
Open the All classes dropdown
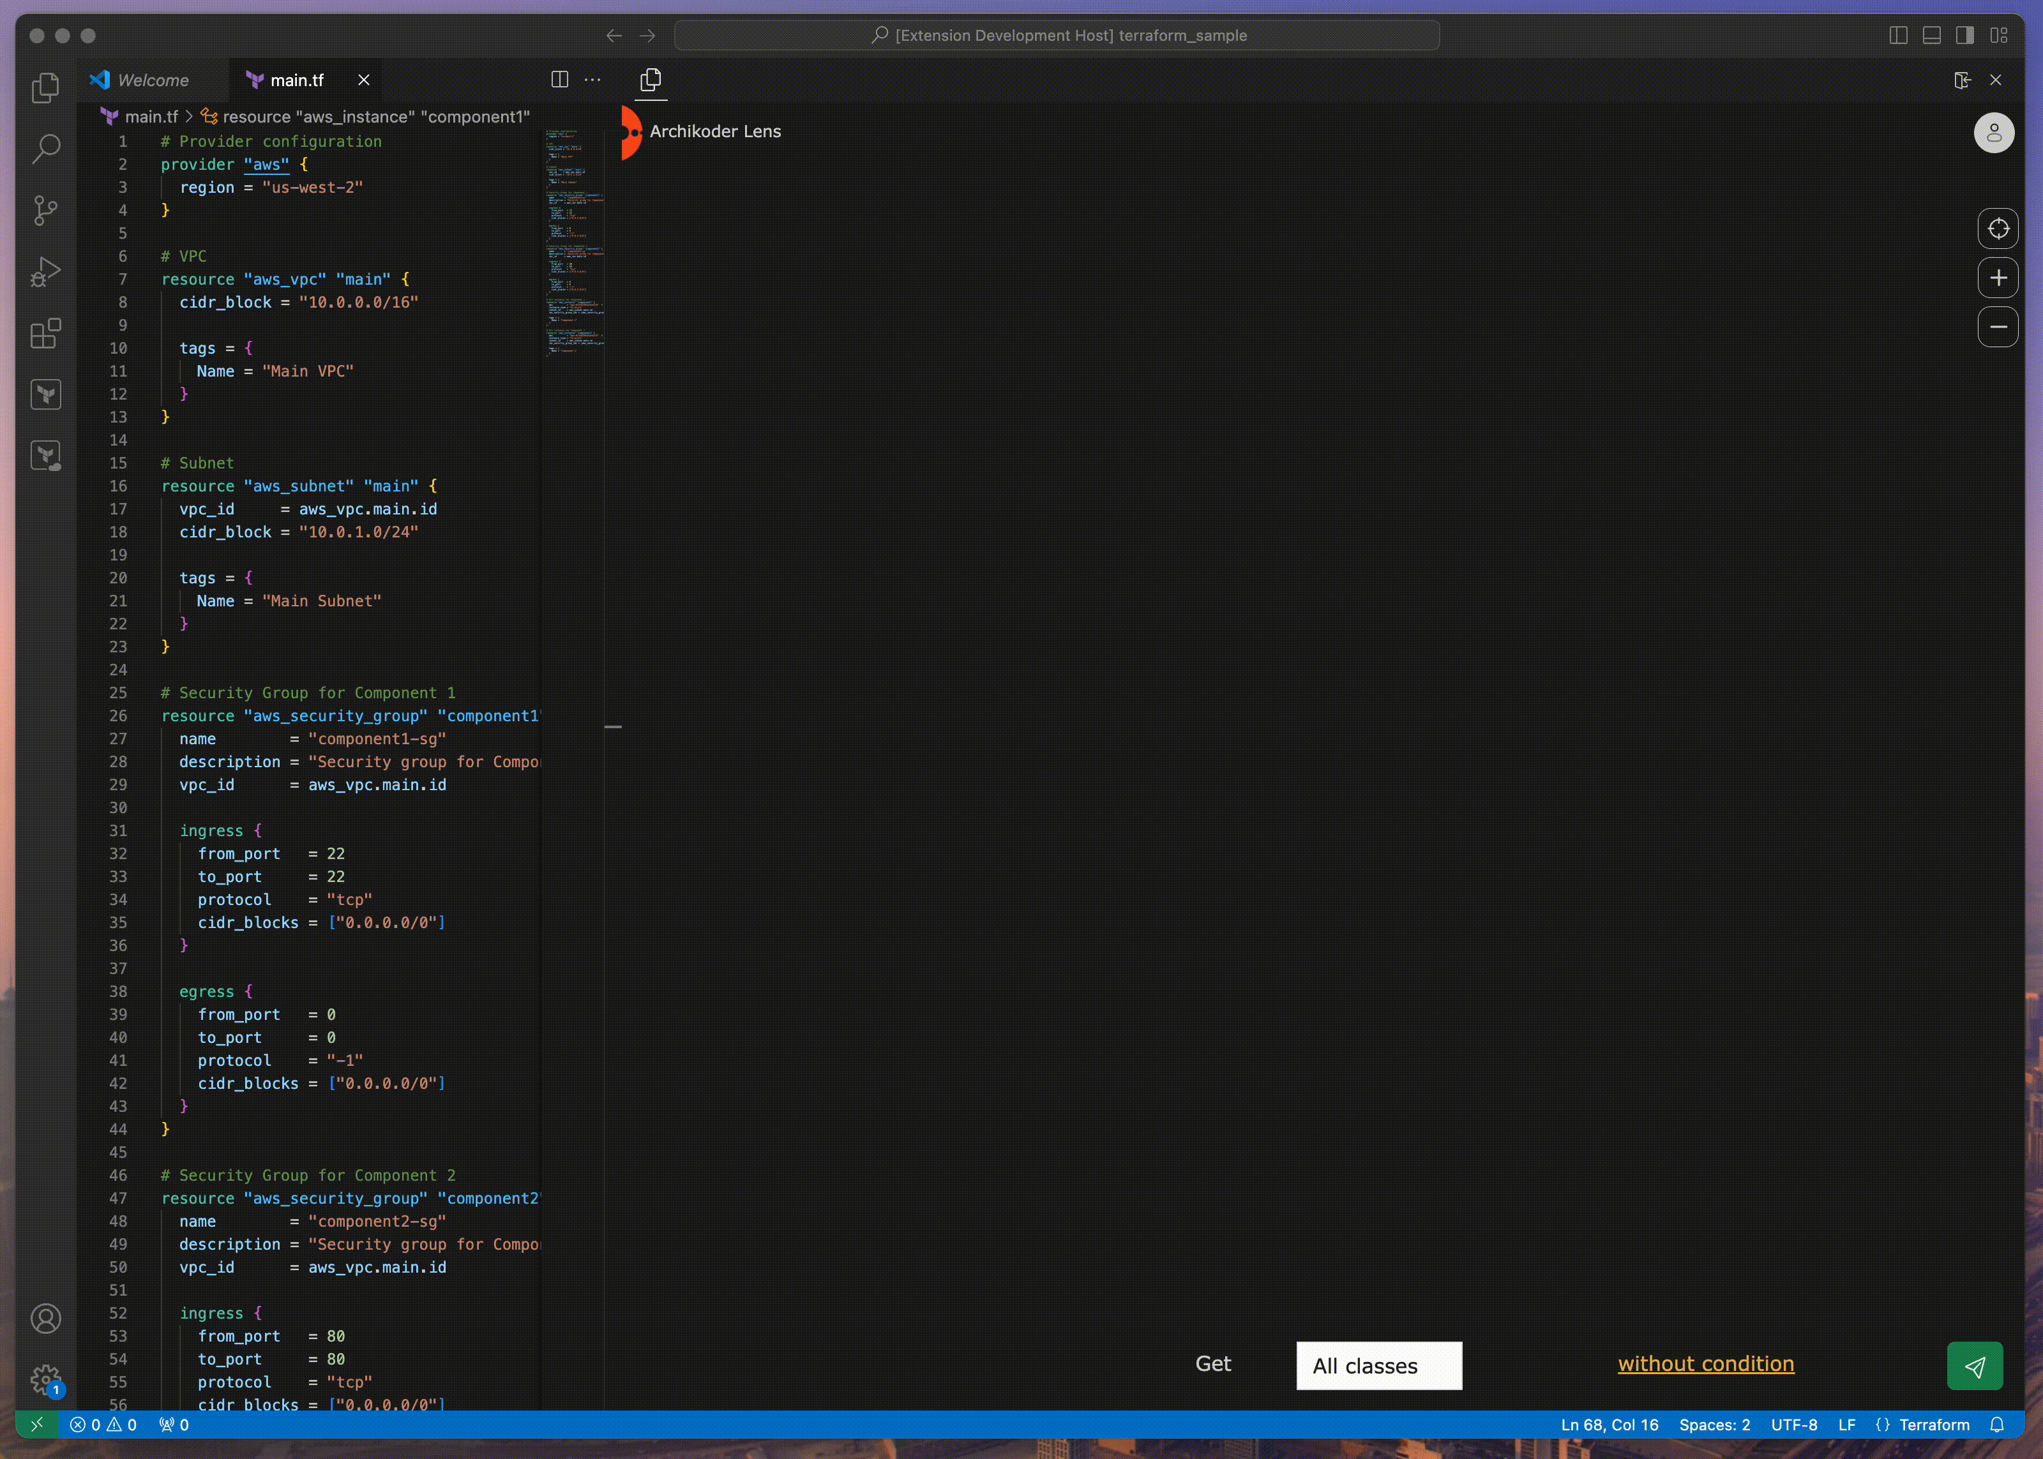click(1378, 1366)
